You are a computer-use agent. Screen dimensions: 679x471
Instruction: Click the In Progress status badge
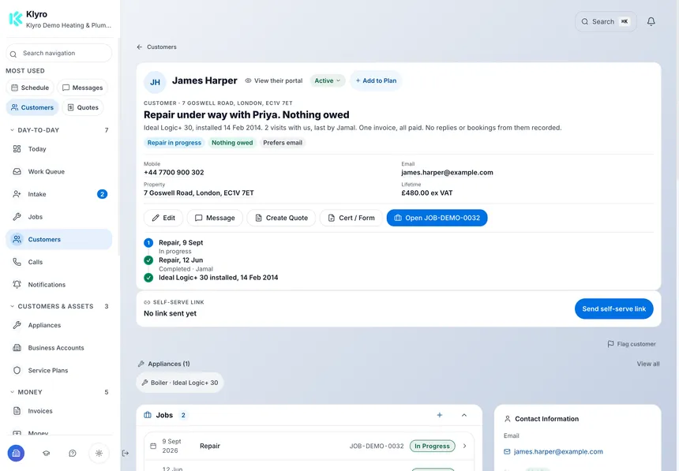click(432, 446)
